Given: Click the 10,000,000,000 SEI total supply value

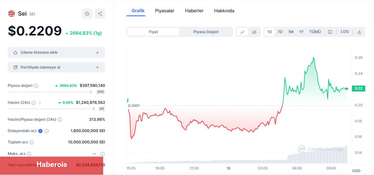Looking at the screenshot, I should pyautogui.click(x=87, y=142).
